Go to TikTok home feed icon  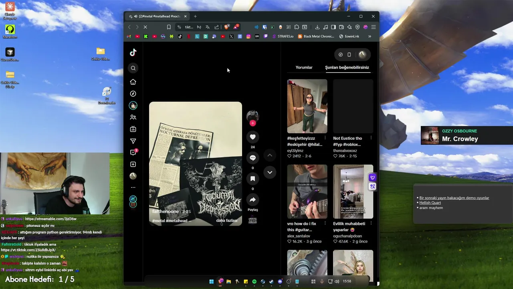coord(133,82)
